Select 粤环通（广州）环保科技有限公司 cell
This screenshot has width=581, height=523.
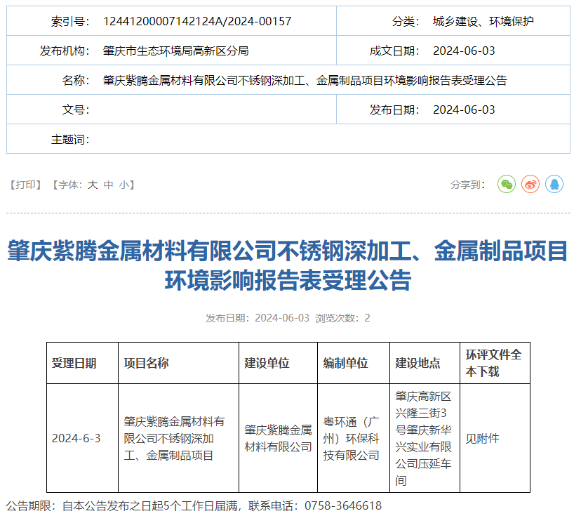352,438
